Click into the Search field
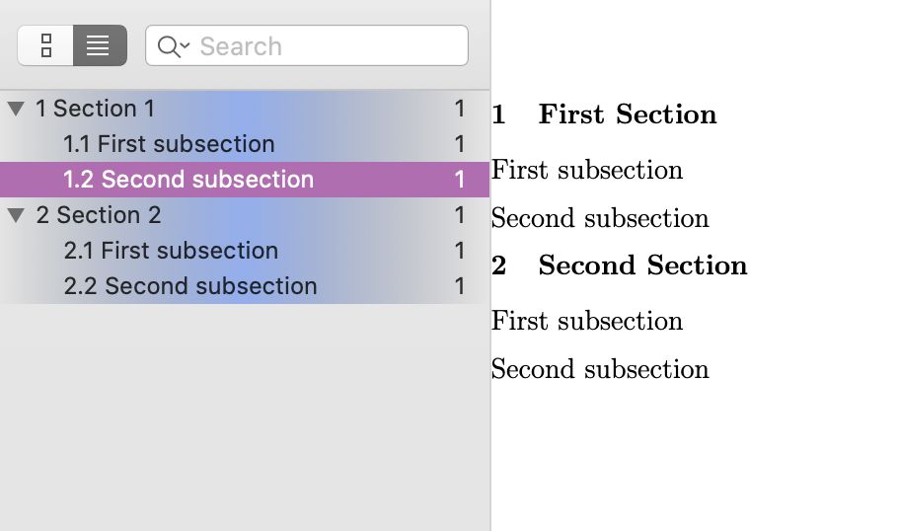The image size is (898, 531). pyautogui.click(x=326, y=46)
